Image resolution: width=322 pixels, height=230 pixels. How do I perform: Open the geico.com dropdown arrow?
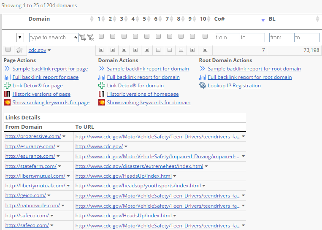(x=49, y=195)
